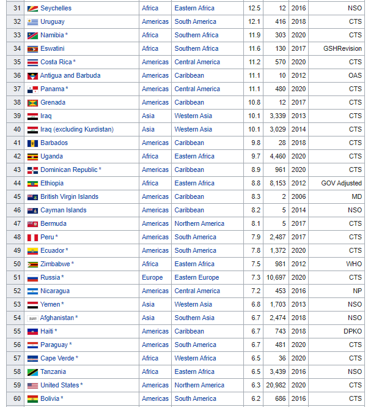Click the Cape Verde flag icon
The width and height of the screenshot is (368, 407).
pyautogui.click(x=32, y=359)
